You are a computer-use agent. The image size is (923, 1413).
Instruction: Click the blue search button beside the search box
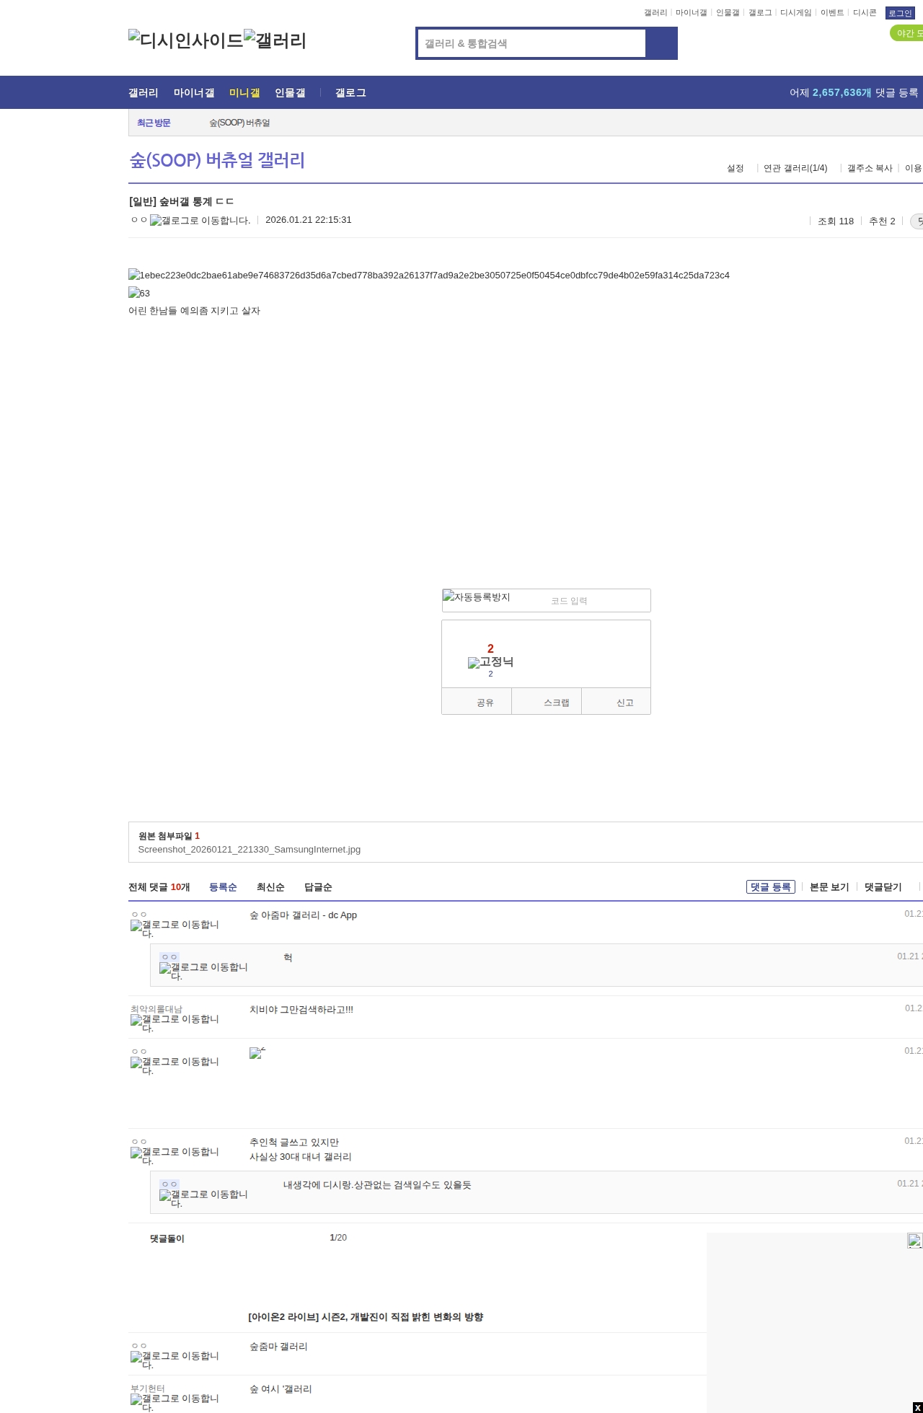coord(661,43)
